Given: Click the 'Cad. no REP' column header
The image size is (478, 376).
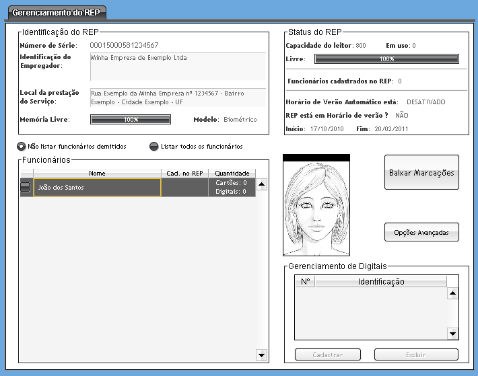Looking at the screenshot, I should click(x=184, y=174).
